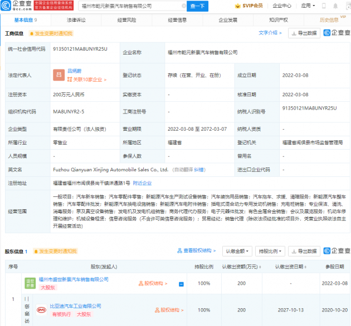Click 大股东 tag under 比亚迪
The height and width of the screenshot is (326, 351).
pyautogui.click(x=84, y=314)
